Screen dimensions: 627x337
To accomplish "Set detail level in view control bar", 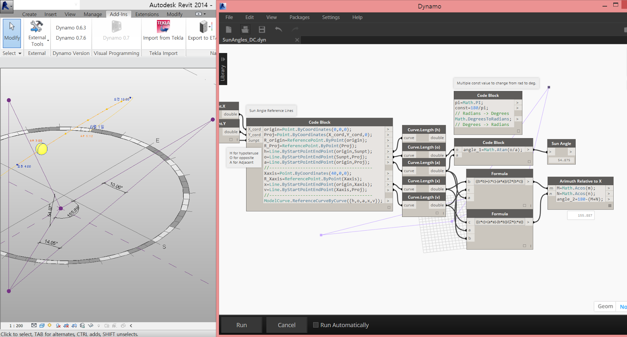I will tap(34, 326).
